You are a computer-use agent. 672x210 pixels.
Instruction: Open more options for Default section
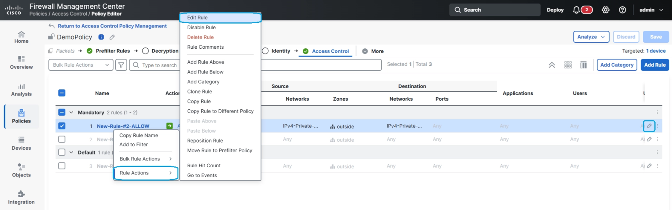coord(657,153)
